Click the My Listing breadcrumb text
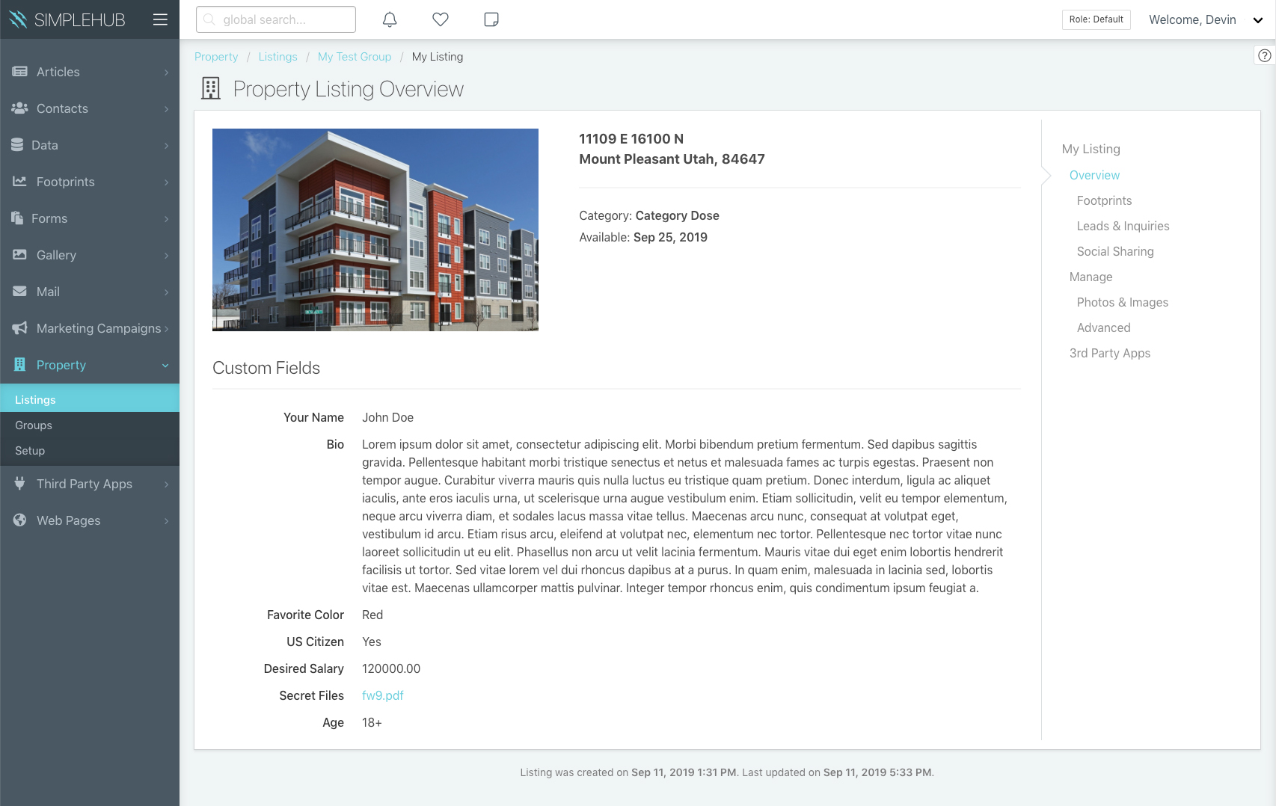The height and width of the screenshot is (806, 1276). (x=438, y=57)
